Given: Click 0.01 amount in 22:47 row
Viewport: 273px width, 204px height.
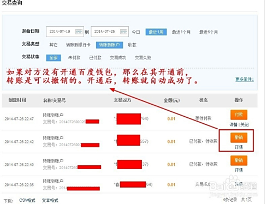Looking at the screenshot, I should [171, 119].
